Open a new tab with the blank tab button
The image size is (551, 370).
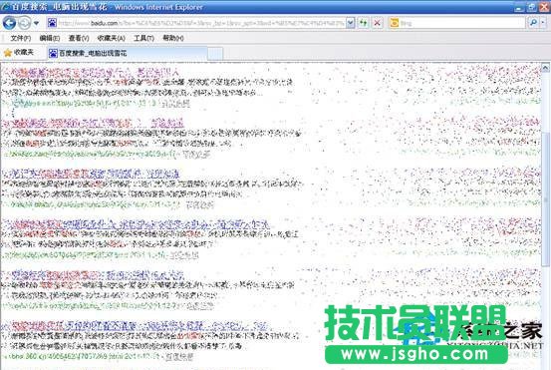215,54
